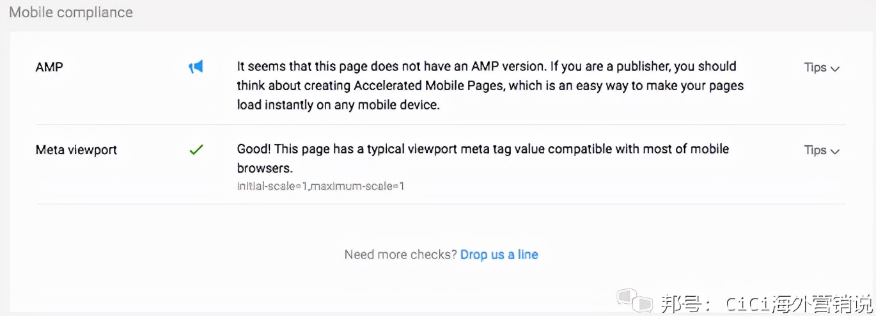Screen dimensions: 876x316
Task: Click the "load instantly on any mobile device" line
Action: click(338, 104)
